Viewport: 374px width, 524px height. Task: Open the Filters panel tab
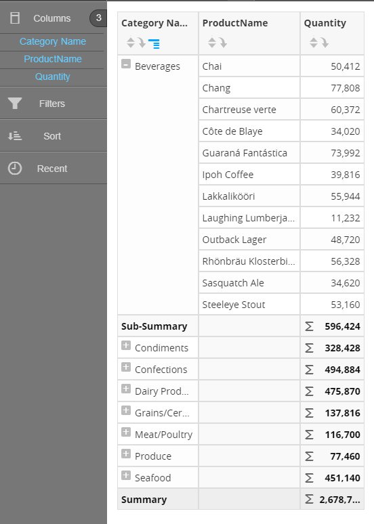tap(54, 104)
